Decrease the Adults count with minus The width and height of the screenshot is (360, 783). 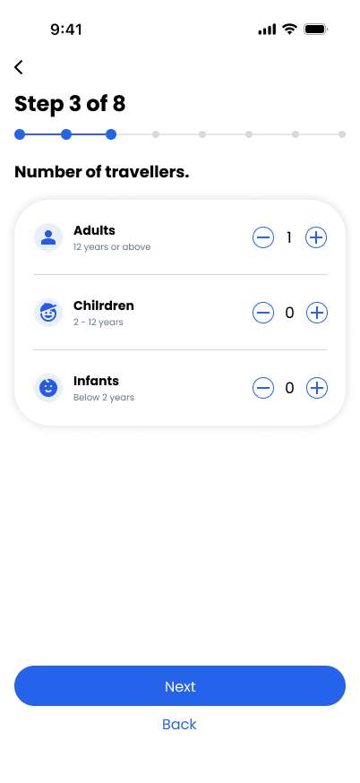click(x=263, y=237)
